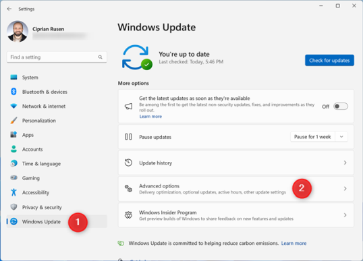Screen dimensions: 363x261
Task: Expand Advanced options chevron
Action: pyautogui.click(x=345, y=189)
